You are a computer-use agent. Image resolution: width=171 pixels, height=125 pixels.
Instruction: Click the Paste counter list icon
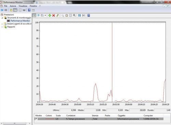click(x=67, y=15)
